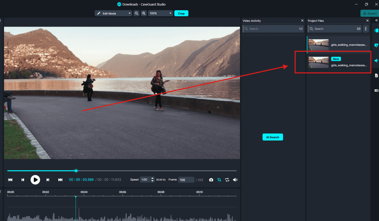379x221 pixels.
Task: Toggle the crop tool icon in playback bar
Action: click(x=219, y=180)
